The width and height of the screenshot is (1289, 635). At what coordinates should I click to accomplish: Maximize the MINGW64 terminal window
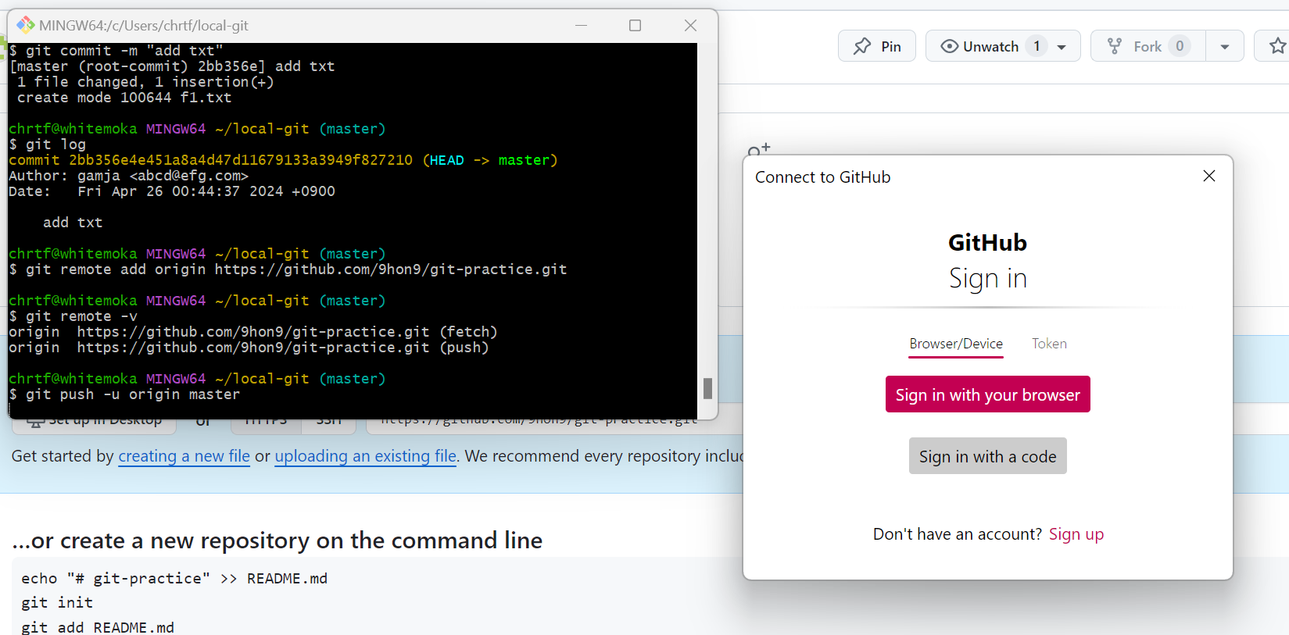tap(635, 25)
